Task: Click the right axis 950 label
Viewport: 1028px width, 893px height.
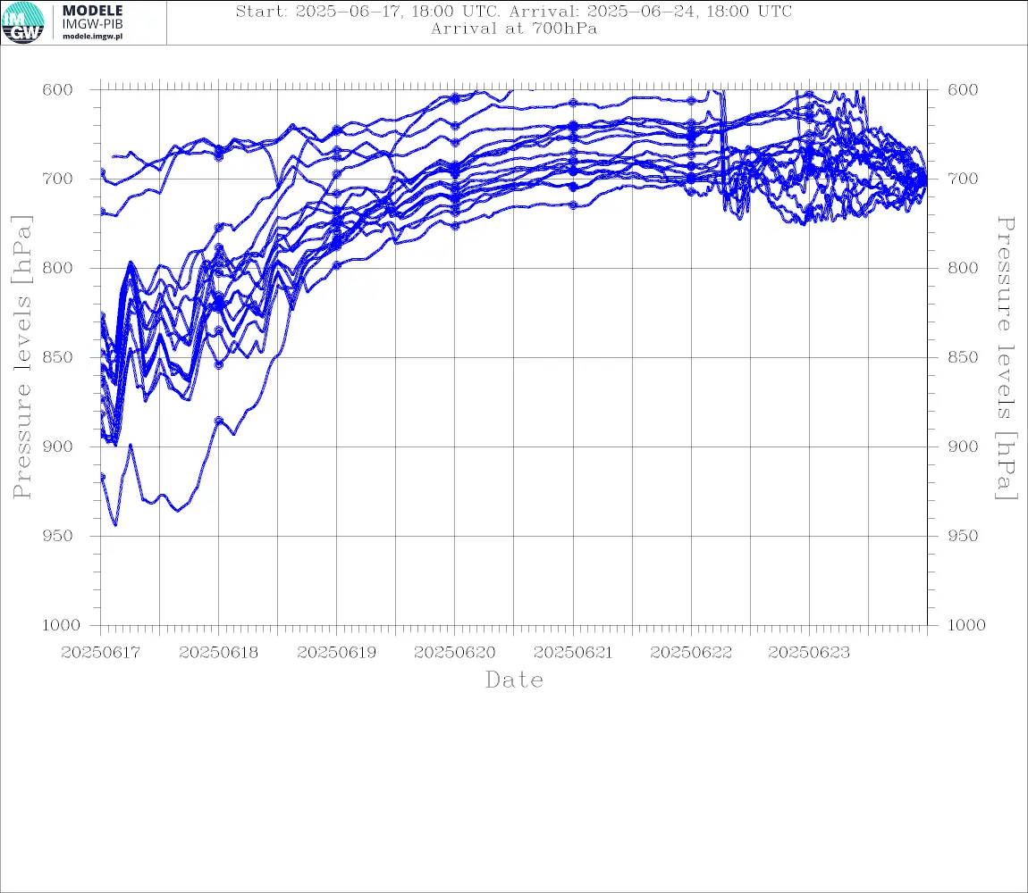Action: pos(963,536)
